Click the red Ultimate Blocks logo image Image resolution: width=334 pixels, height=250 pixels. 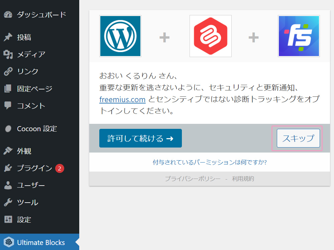pos(210,36)
